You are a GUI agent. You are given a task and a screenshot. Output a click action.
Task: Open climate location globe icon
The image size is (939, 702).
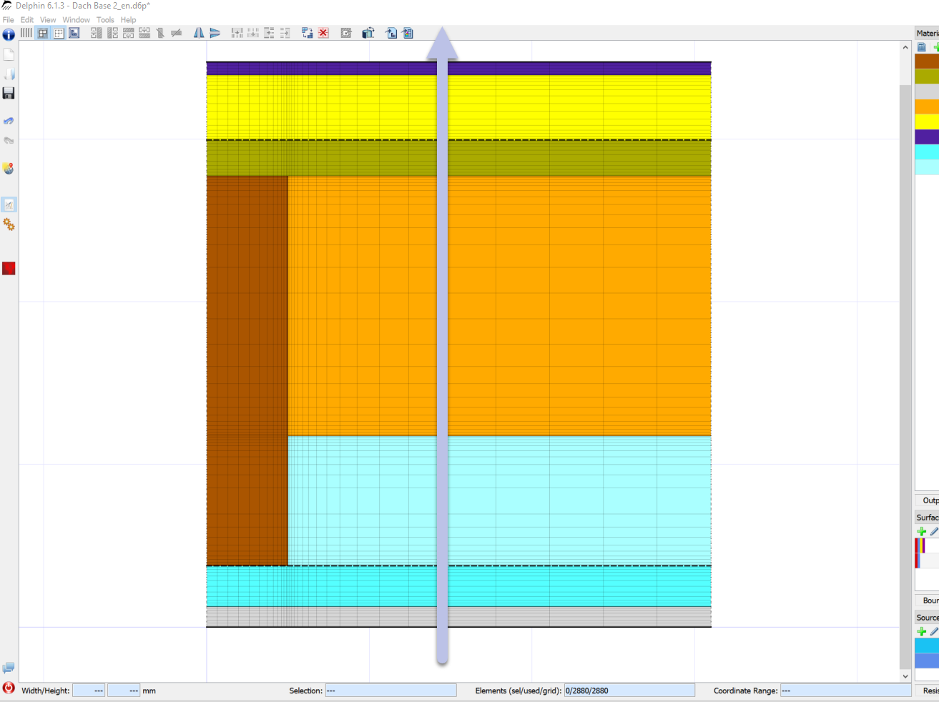[9, 169]
